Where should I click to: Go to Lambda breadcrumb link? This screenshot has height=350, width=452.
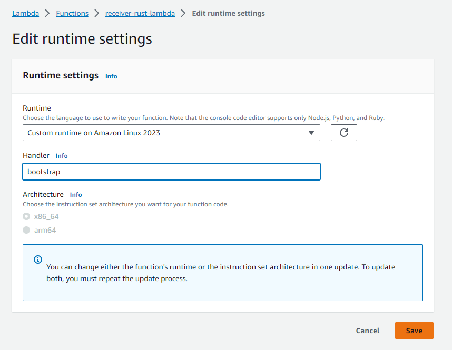pos(25,13)
